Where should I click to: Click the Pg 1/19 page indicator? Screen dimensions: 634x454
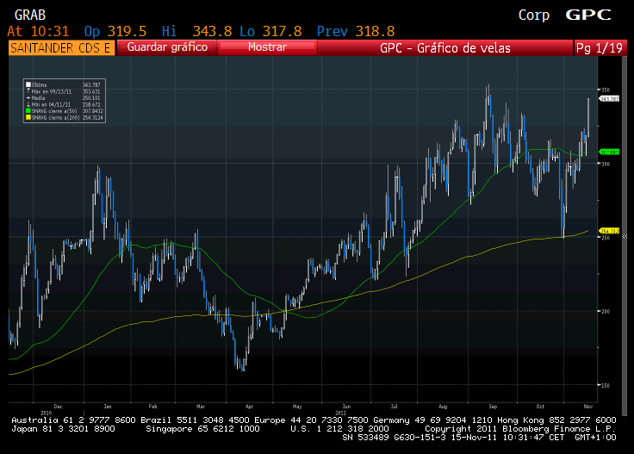pos(600,47)
